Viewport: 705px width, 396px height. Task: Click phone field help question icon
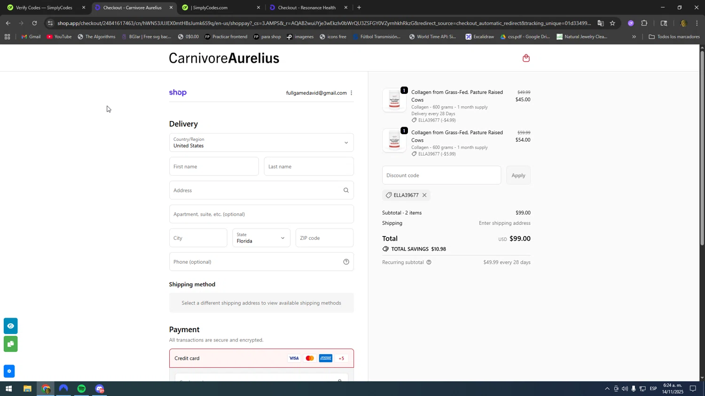346,262
